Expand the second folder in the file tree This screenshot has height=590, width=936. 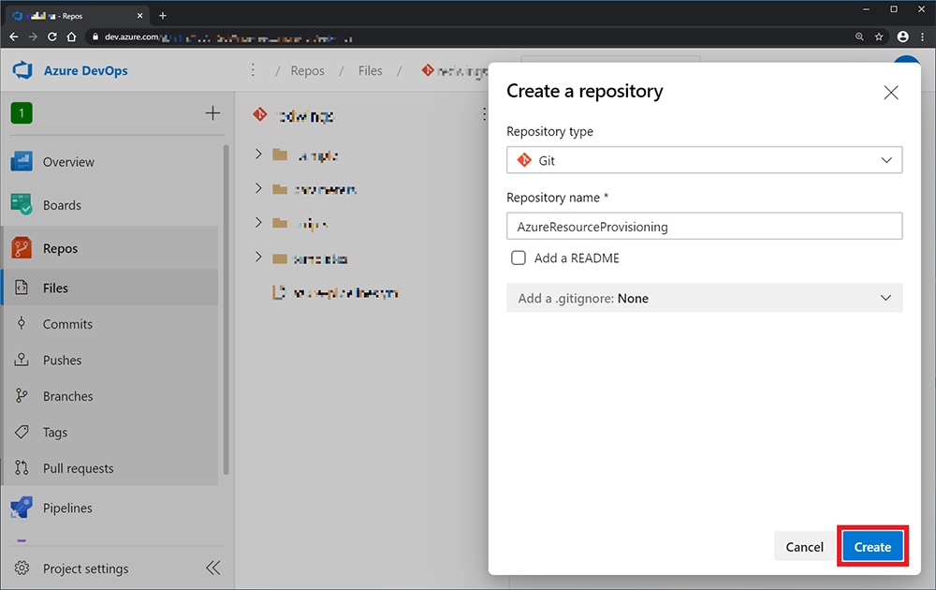coord(258,188)
